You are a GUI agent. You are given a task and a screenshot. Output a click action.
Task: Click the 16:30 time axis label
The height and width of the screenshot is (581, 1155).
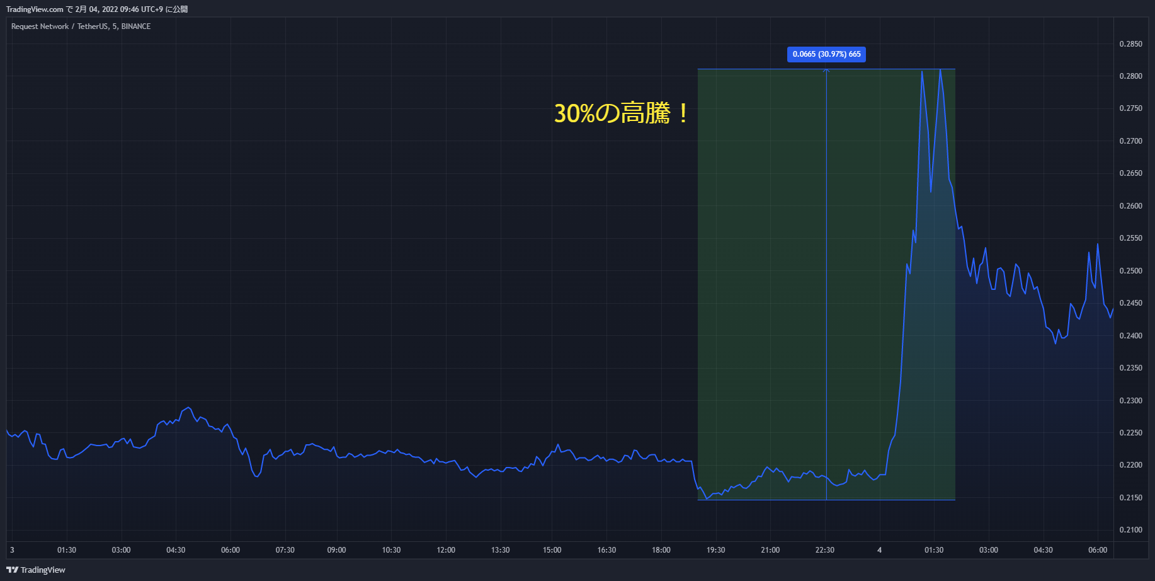pyautogui.click(x=606, y=550)
